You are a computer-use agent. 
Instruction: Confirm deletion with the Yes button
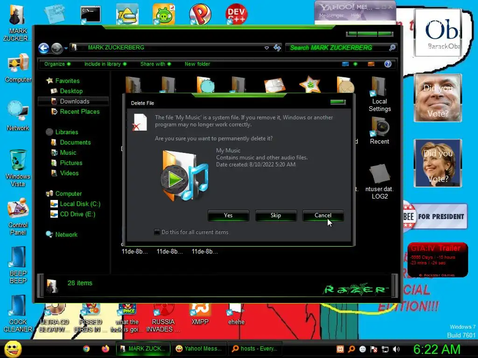click(228, 215)
